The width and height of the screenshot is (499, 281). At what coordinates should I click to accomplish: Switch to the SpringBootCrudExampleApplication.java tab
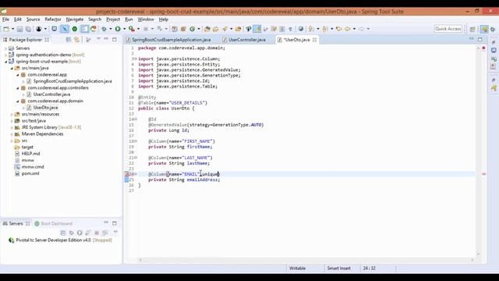click(x=168, y=40)
